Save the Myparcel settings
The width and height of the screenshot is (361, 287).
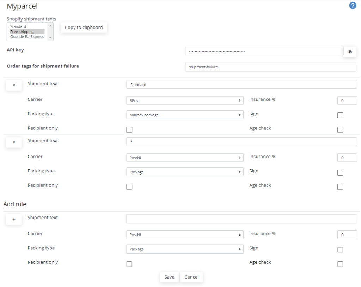[x=170, y=277]
